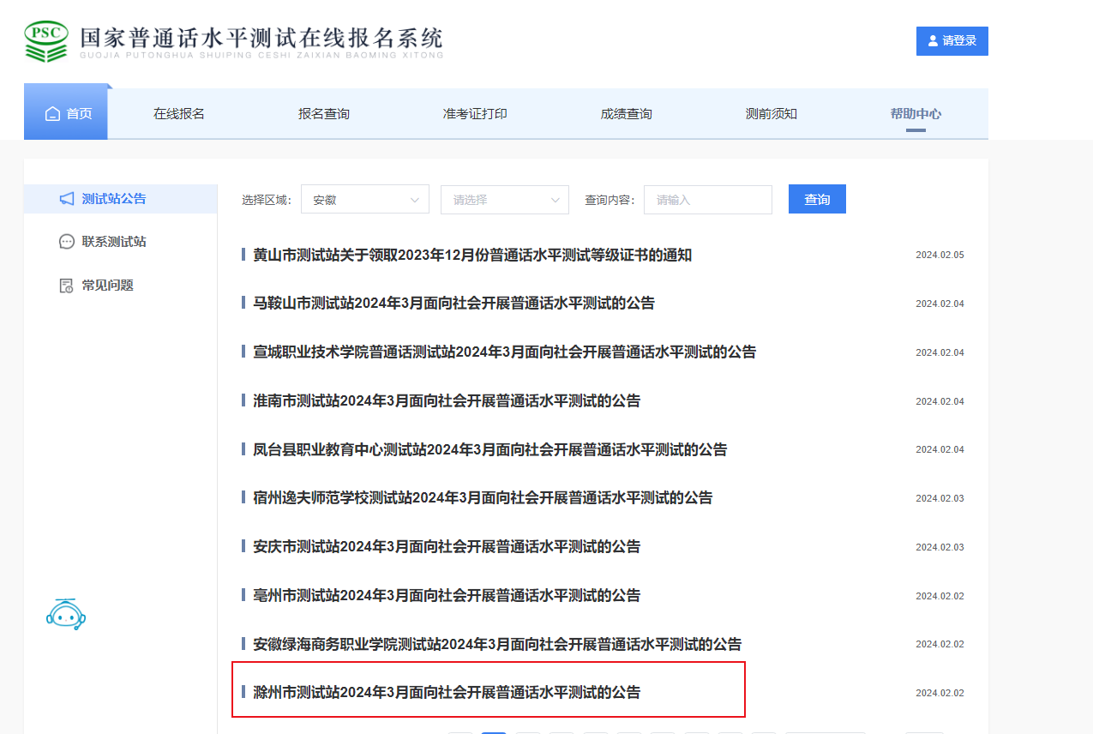Screen dimensions: 1093x734
Task: Click the 2024.02.04 date on 马鞍山市 row
Action: [x=940, y=304]
